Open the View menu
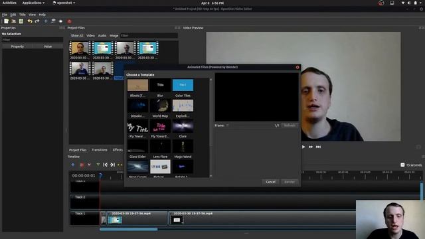 click(32, 15)
